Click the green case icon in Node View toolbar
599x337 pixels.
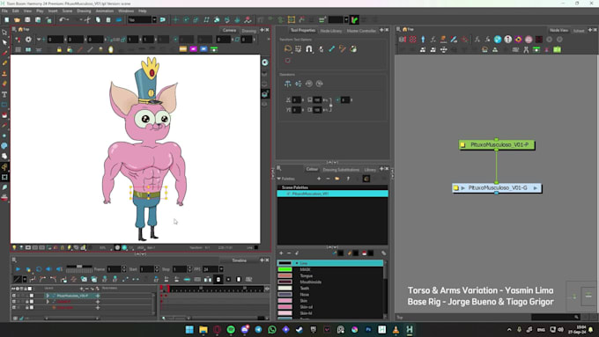(x=557, y=49)
